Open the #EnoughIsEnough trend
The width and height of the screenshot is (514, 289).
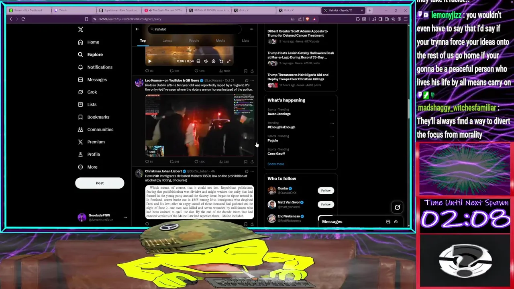click(281, 127)
